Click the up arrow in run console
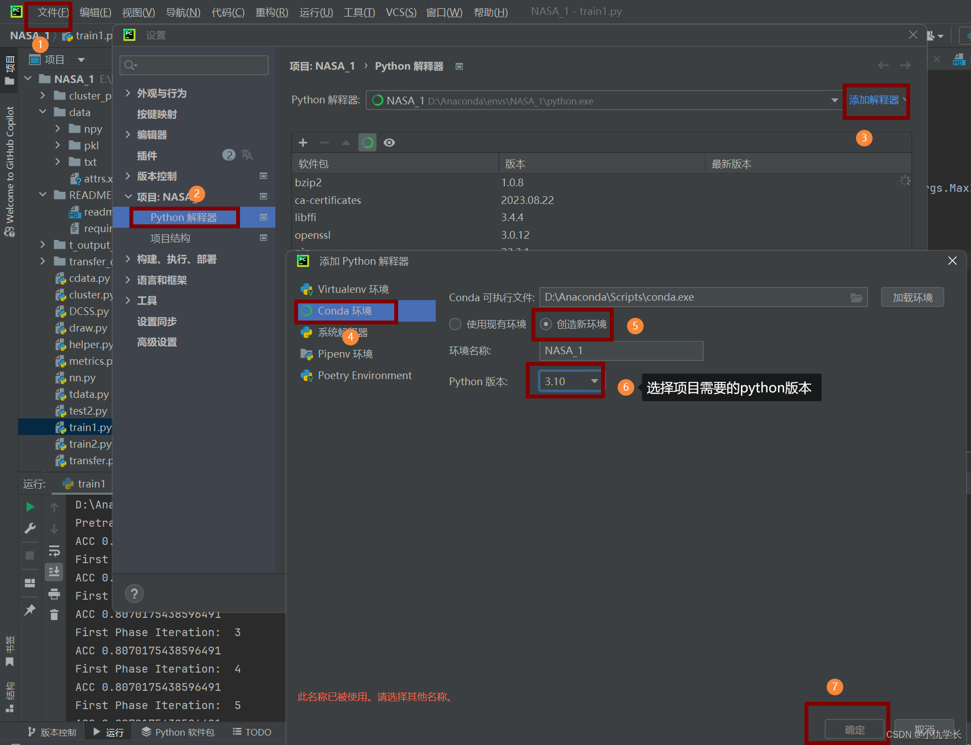This screenshot has width=971, height=745. tap(54, 507)
